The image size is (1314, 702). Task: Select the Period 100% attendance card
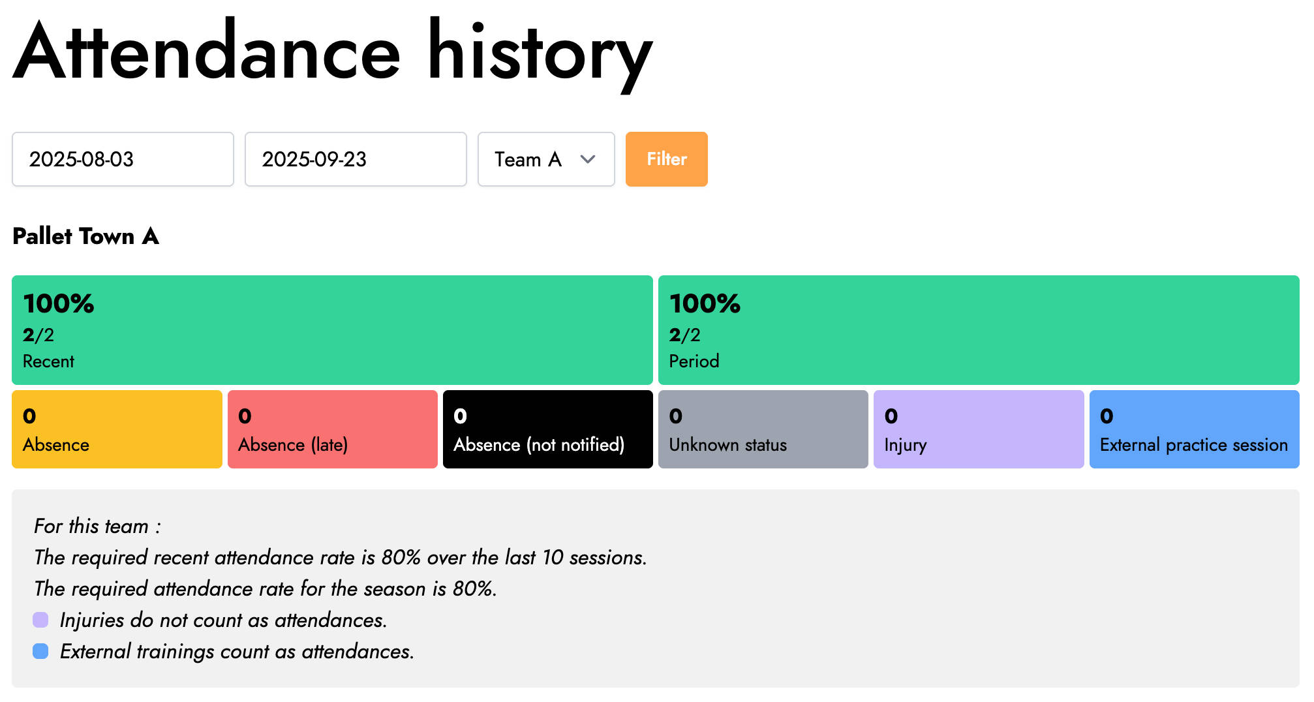coord(979,330)
